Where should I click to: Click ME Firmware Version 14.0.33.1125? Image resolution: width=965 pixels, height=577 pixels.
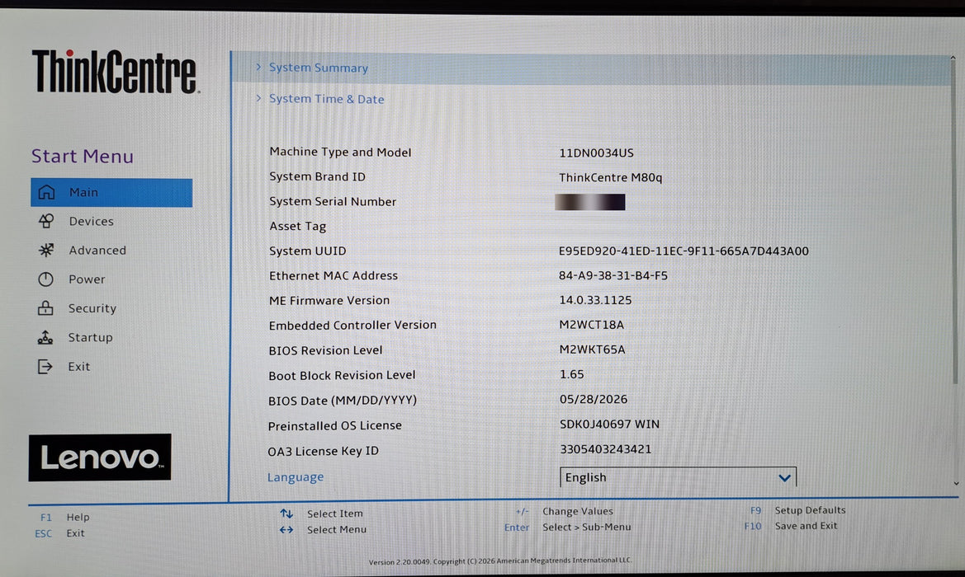pyautogui.click(x=595, y=300)
